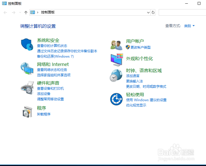The width and height of the screenshot is (206, 166).
Task: Open the 轻松使用 category
Action: coord(135,95)
